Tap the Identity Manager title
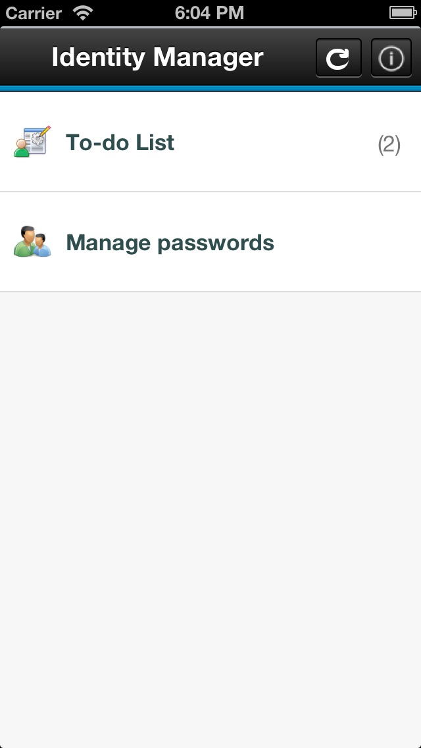421x748 pixels. [x=157, y=58]
